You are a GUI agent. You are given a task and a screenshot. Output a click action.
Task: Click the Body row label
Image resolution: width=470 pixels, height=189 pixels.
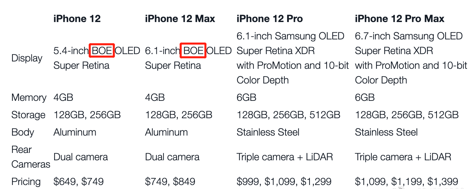pos(23,132)
